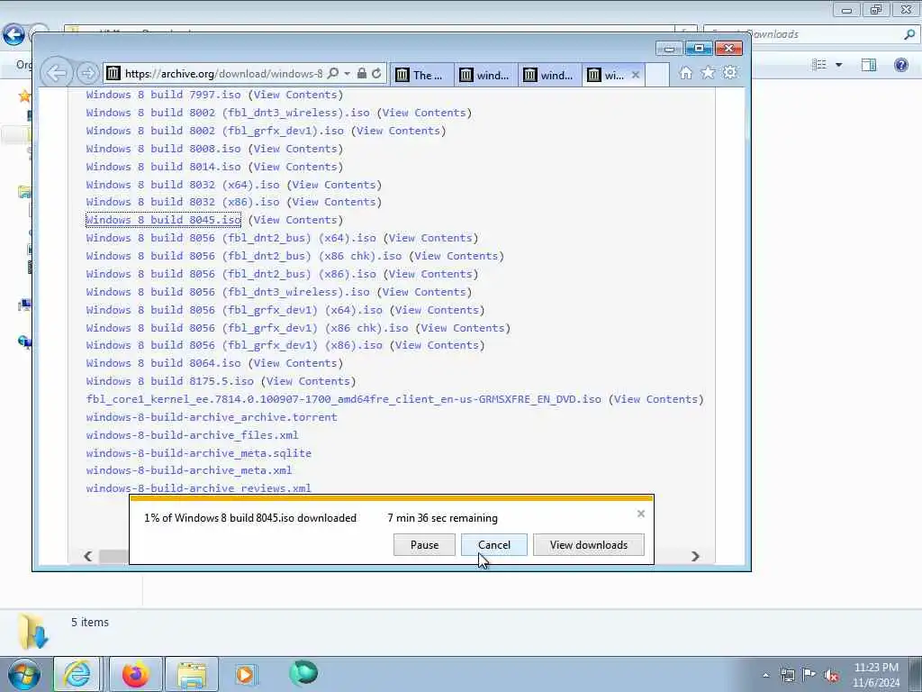The height and width of the screenshot is (692, 922).
Task: Launch Firefox from the taskbar
Action: pyautogui.click(x=135, y=674)
